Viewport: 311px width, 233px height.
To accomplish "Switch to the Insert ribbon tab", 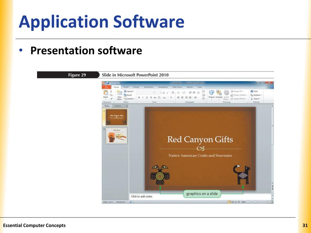I will (126, 87).
